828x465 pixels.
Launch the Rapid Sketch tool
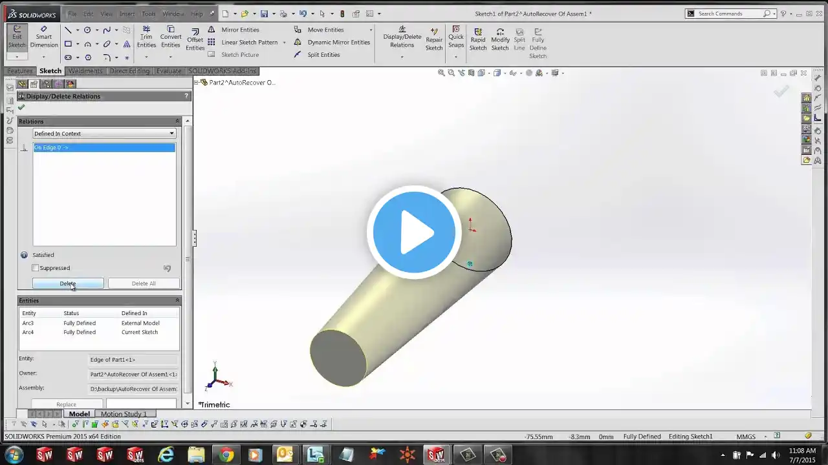(x=478, y=39)
